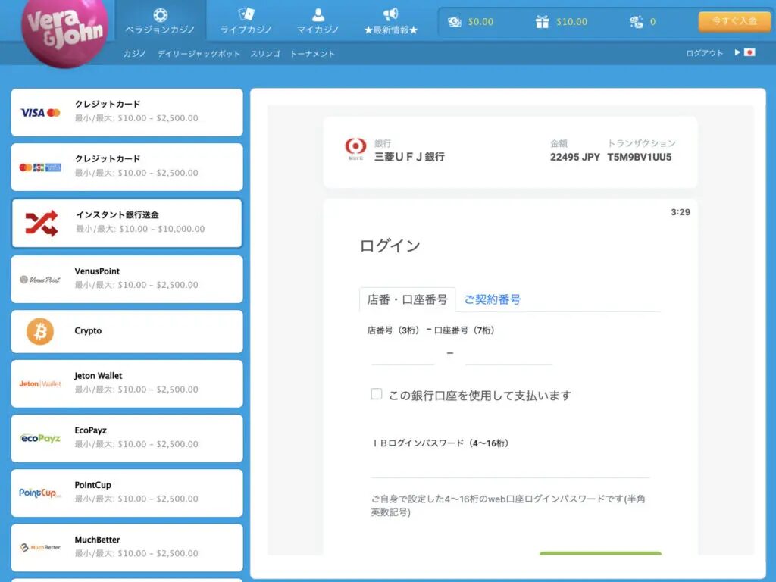Viewport: 776px width, 582px height.
Task: Click the VenusPoint logo
Action: tap(40, 280)
